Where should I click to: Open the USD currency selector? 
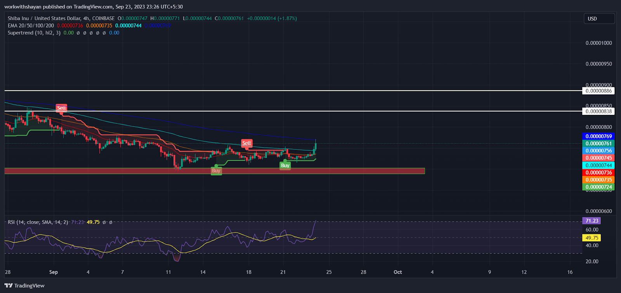point(599,19)
